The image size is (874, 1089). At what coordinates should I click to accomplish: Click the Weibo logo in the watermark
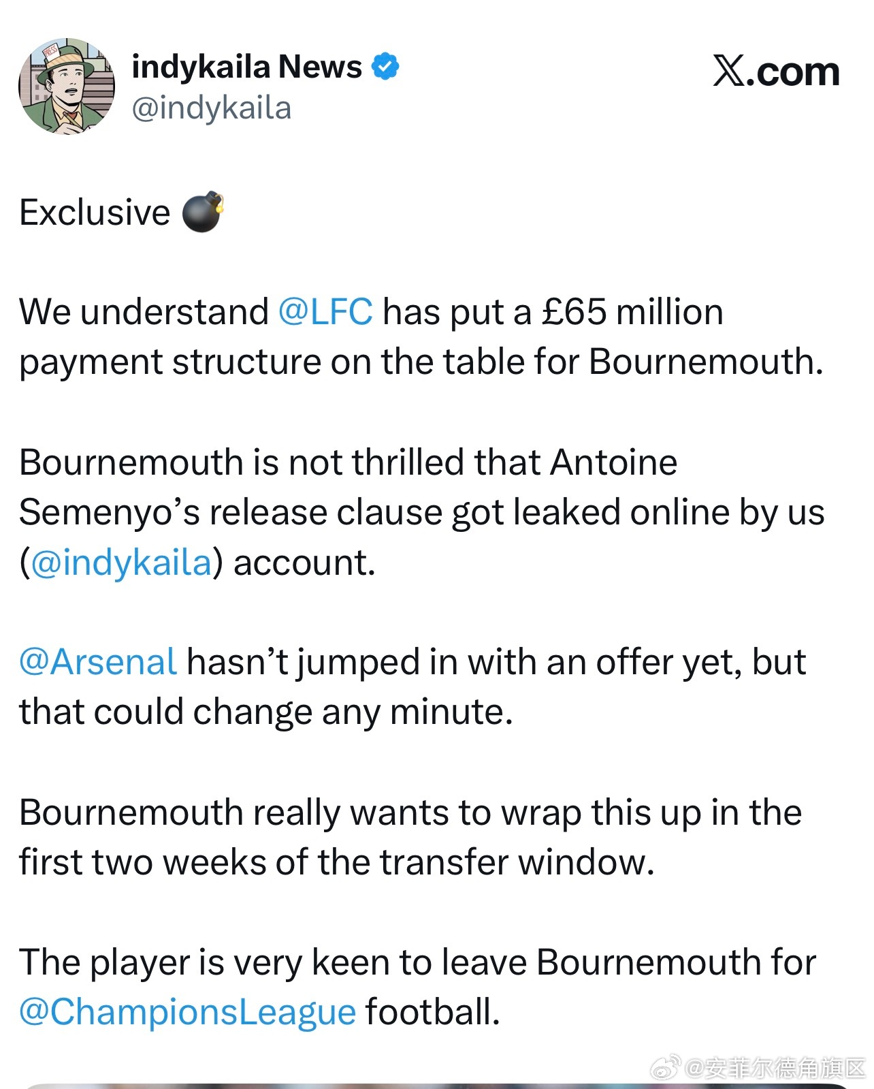coord(666,1067)
